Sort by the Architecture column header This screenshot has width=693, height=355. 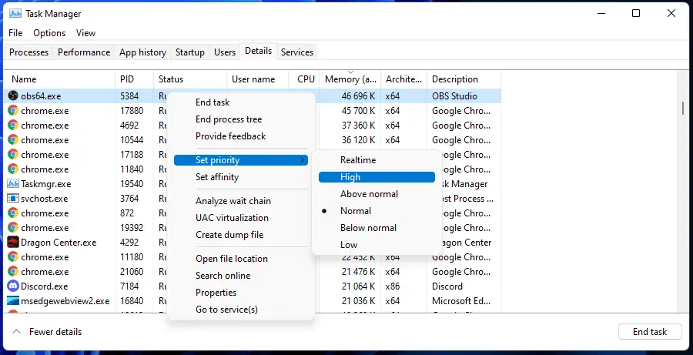pyautogui.click(x=404, y=79)
